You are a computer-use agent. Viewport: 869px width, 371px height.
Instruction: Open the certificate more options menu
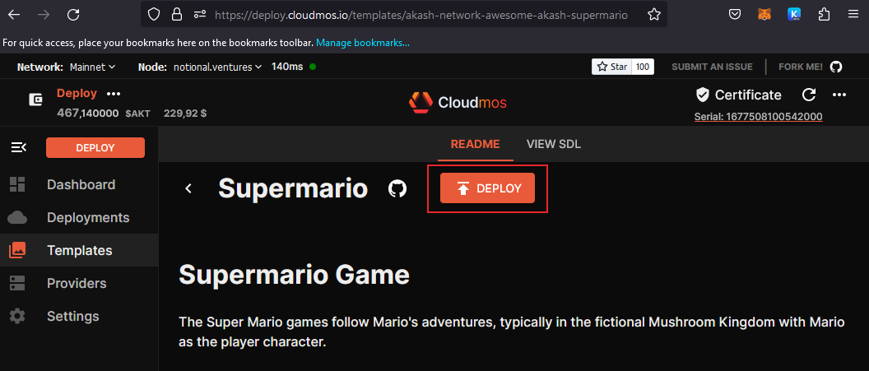pos(839,95)
